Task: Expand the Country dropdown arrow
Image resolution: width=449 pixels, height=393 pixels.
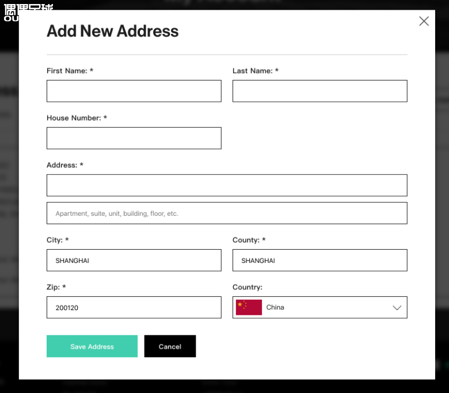Action: 397,308
